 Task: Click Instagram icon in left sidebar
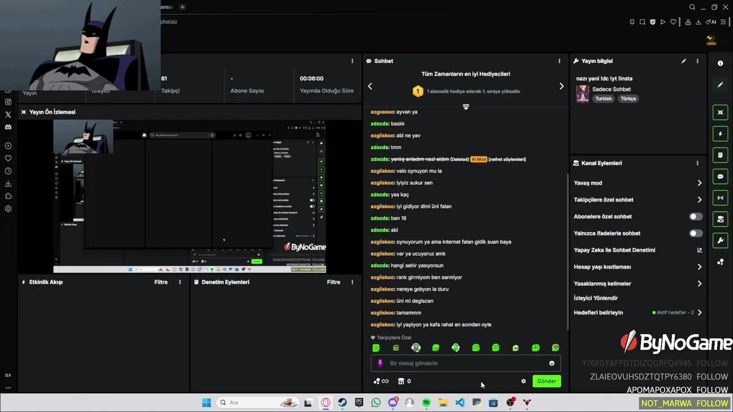click(8, 102)
